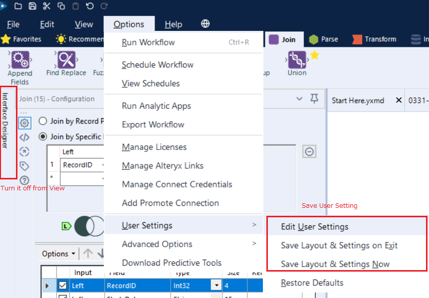Choose Manage Alteryx Links menu item
This screenshot has height=298, width=429.
184,165
